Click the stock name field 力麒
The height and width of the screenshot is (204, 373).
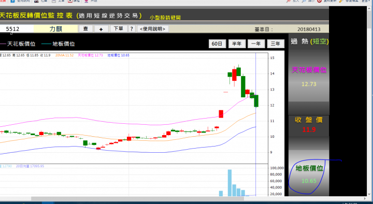tap(55, 29)
